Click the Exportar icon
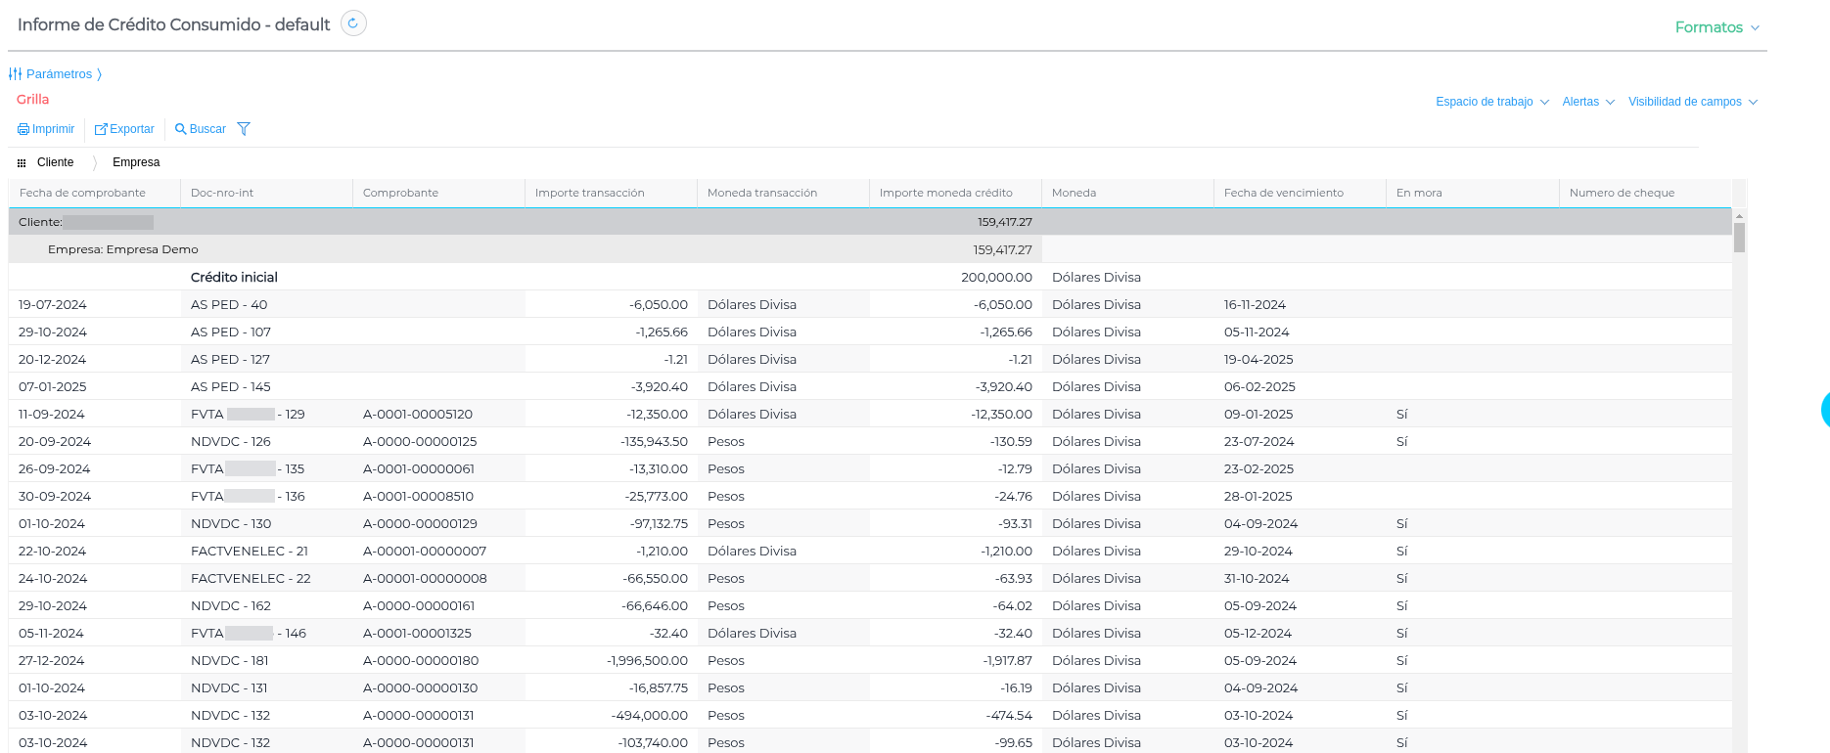Screen dimensions: 1830x753 pyautogui.click(x=101, y=129)
